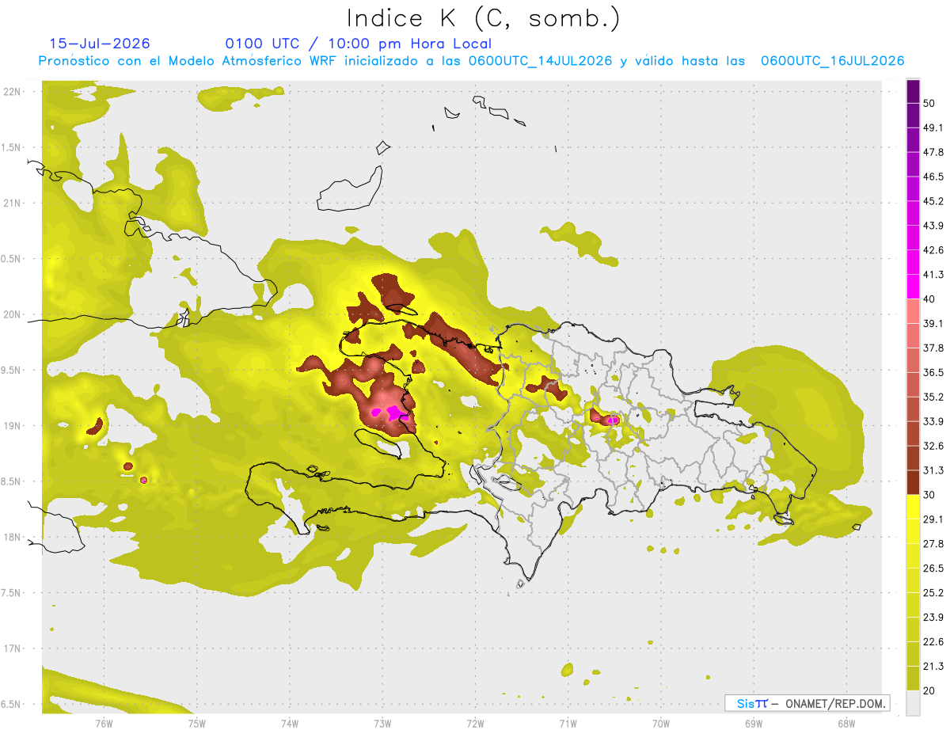Click the valid-until stamp "0600UTC_16JUL2026"

tap(832, 61)
